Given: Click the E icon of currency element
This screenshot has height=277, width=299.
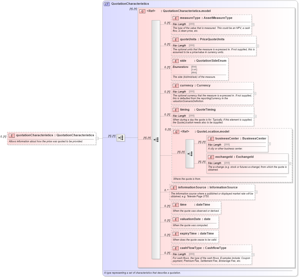Looking at the screenshot, I should coord(175,86).
